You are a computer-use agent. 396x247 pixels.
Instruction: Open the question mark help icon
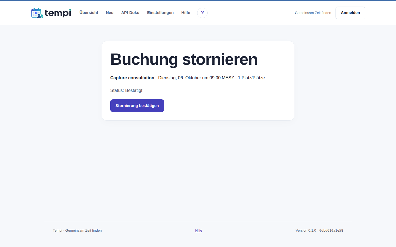click(202, 13)
